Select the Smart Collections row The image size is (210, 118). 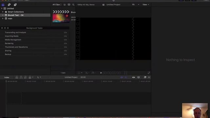(x=25, y=12)
